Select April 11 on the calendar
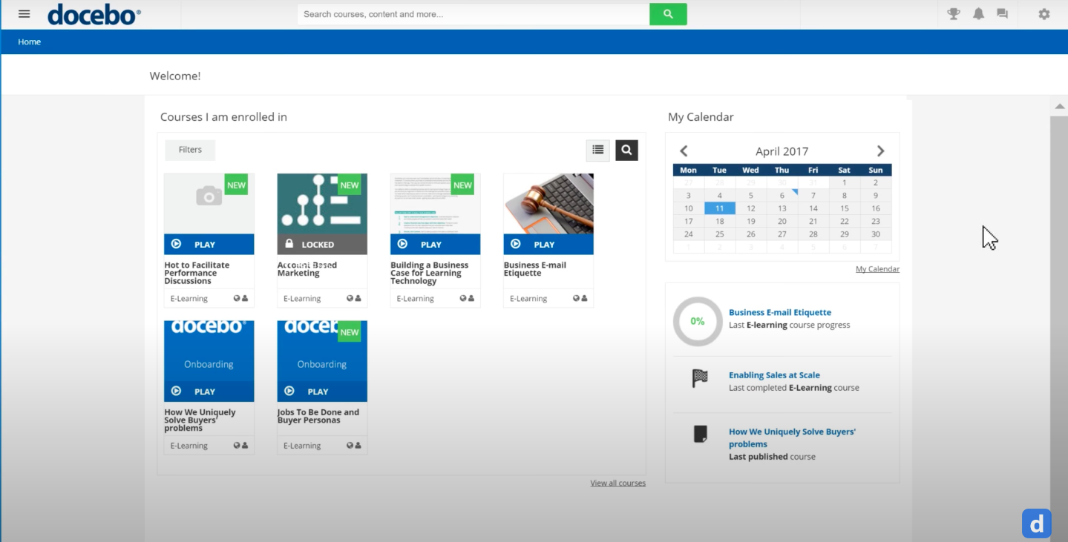 click(719, 208)
